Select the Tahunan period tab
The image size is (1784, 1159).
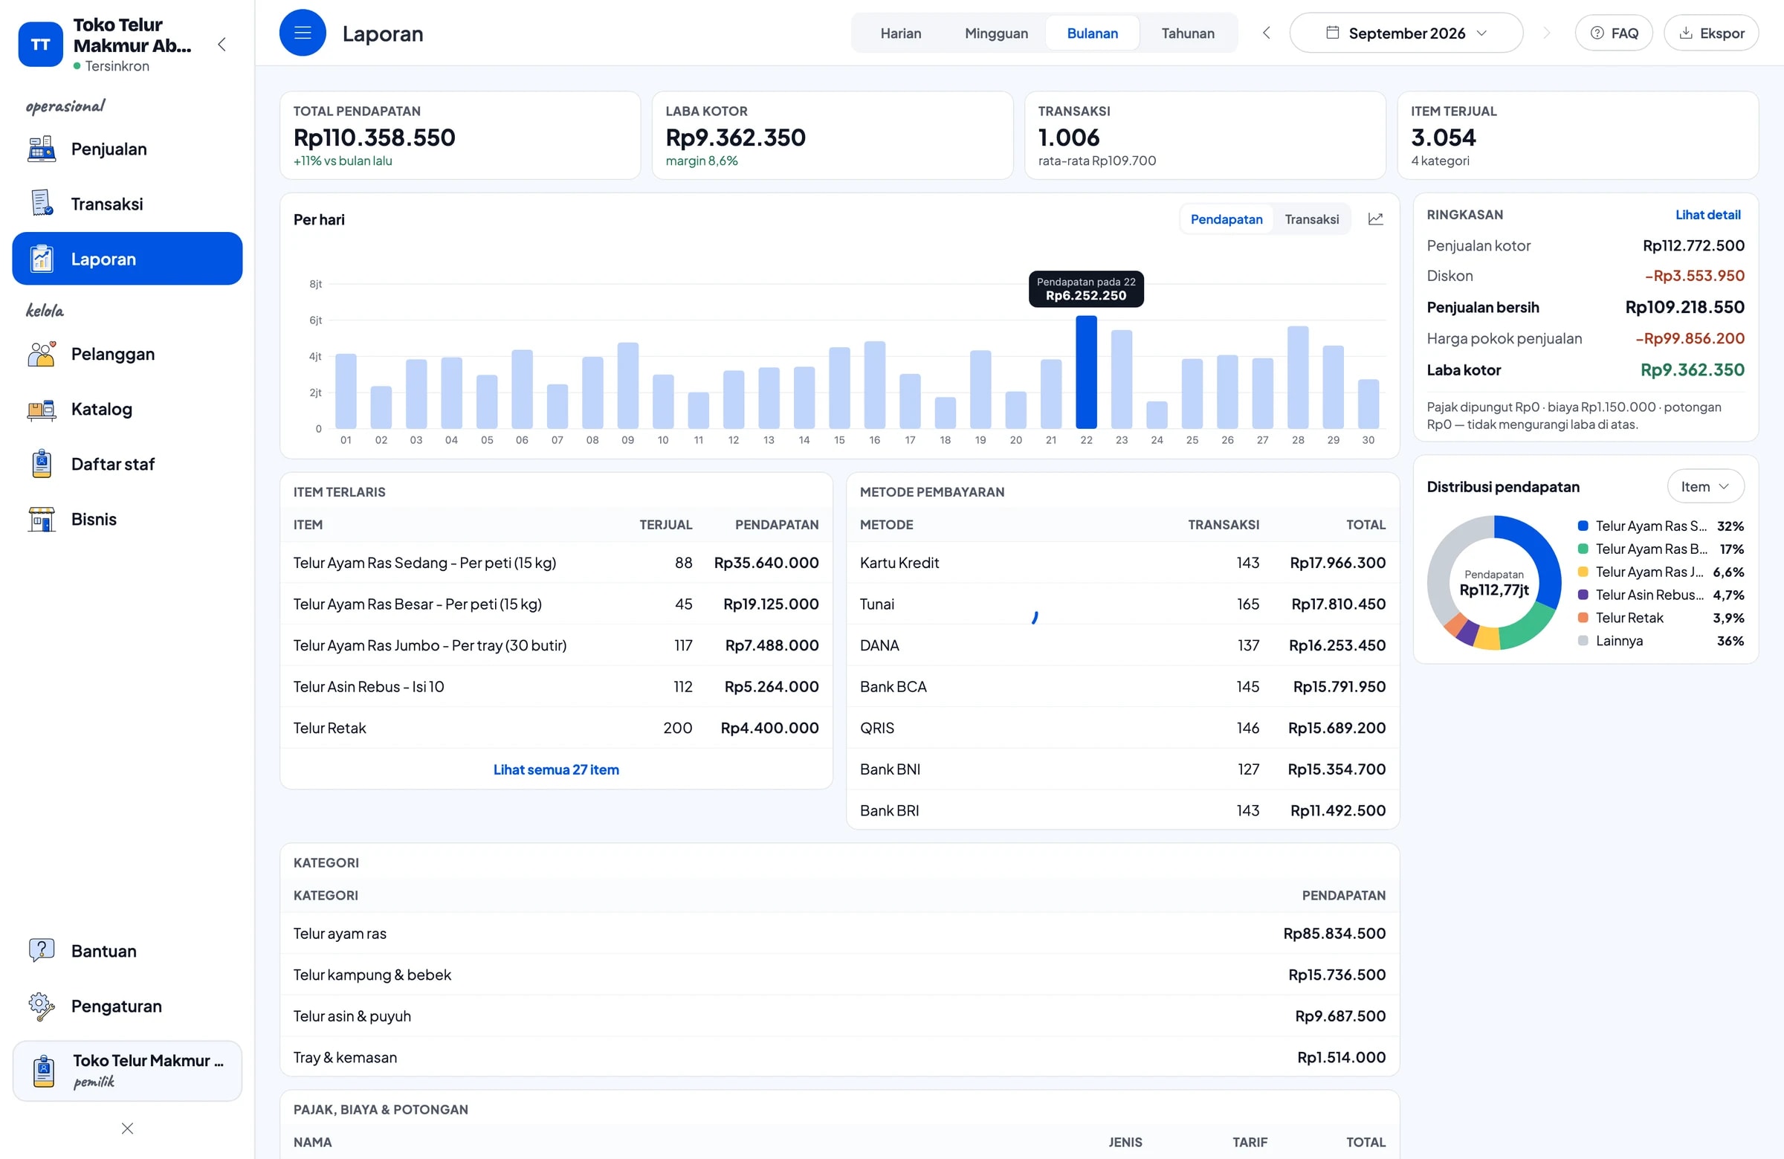coord(1188,33)
